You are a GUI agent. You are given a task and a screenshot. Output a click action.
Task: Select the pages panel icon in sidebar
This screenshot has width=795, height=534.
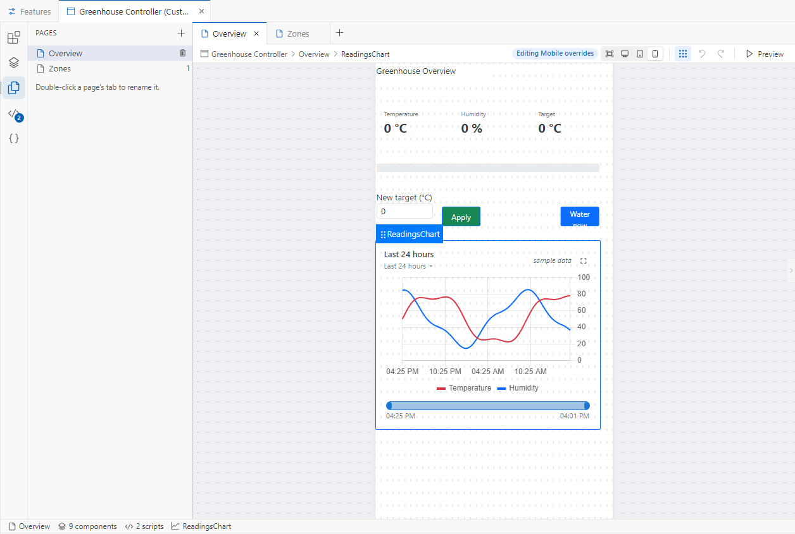click(14, 88)
